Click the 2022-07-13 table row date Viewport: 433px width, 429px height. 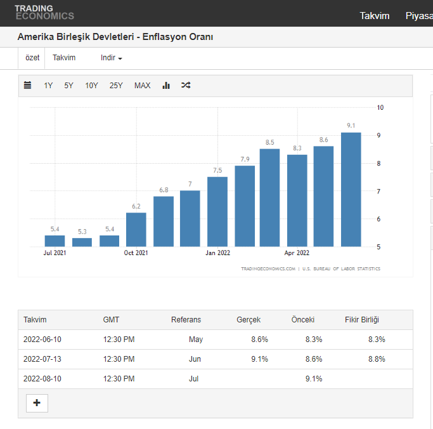point(42,359)
